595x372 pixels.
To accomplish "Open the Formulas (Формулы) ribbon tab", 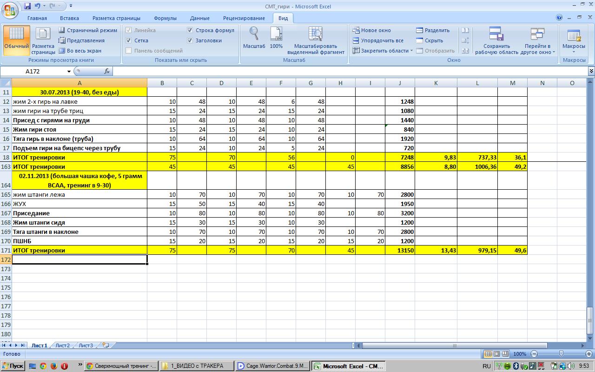I will [165, 18].
